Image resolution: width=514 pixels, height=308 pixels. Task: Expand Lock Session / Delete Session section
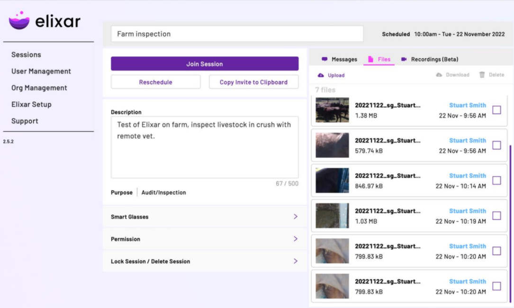point(295,261)
